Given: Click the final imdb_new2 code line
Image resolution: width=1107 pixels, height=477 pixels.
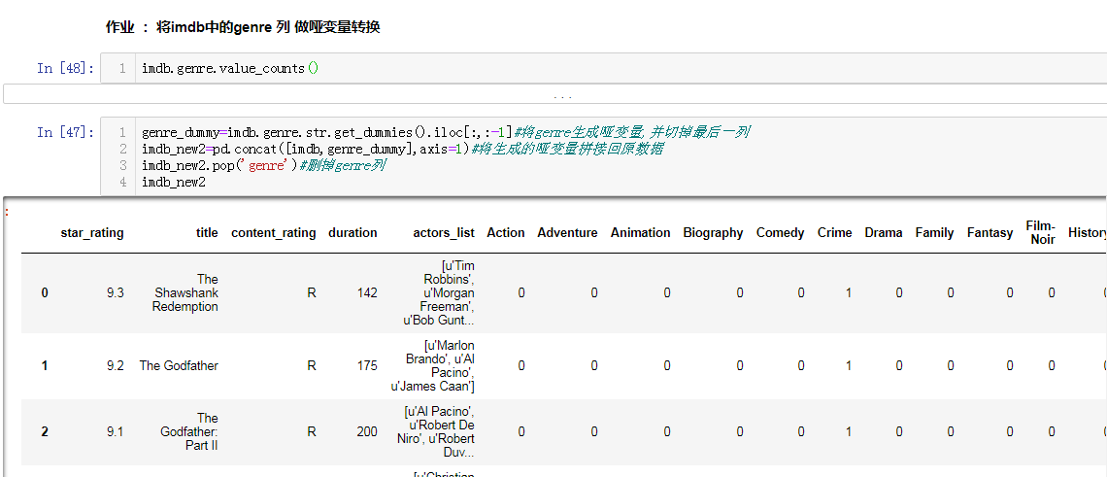Looking at the screenshot, I should (174, 182).
